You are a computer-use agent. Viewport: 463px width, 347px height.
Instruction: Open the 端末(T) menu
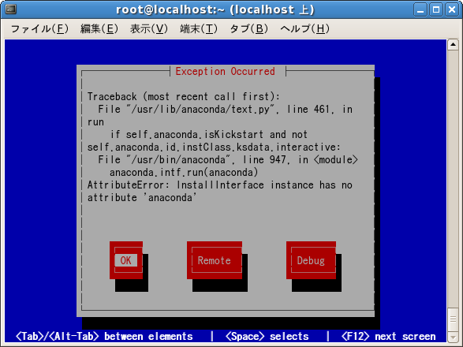199,29
